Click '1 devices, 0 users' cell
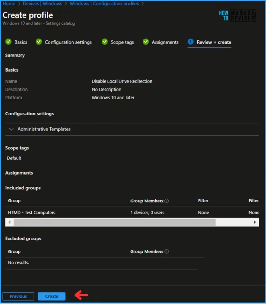 [x=147, y=213]
